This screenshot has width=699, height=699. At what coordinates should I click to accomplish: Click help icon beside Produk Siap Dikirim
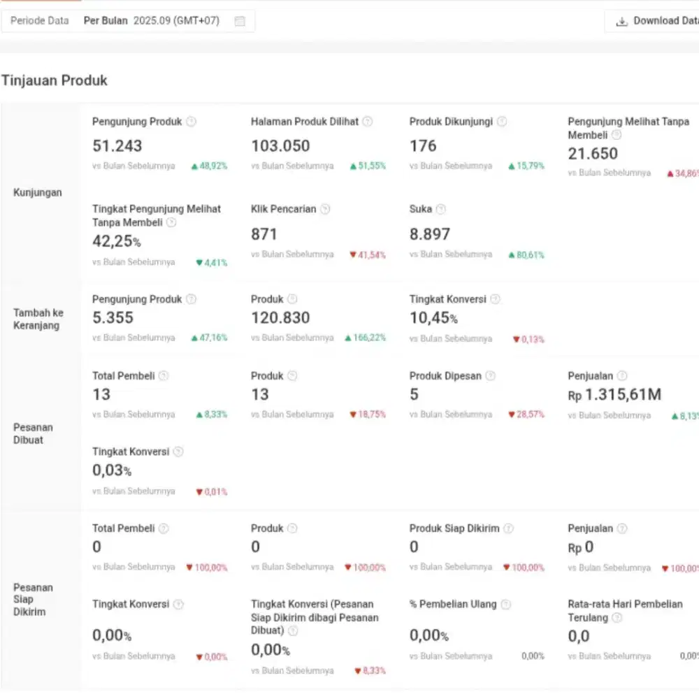pos(509,529)
